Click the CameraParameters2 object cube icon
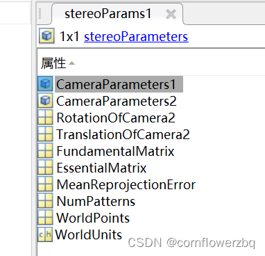Viewport: 265px width, 256px height. [45, 101]
